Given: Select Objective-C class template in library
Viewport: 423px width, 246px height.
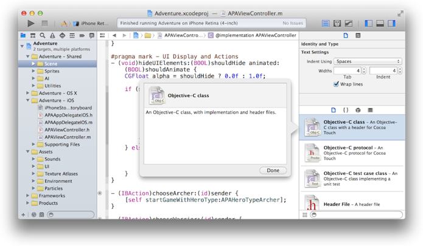Looking at the screenshot, I should tap(352, 127).
